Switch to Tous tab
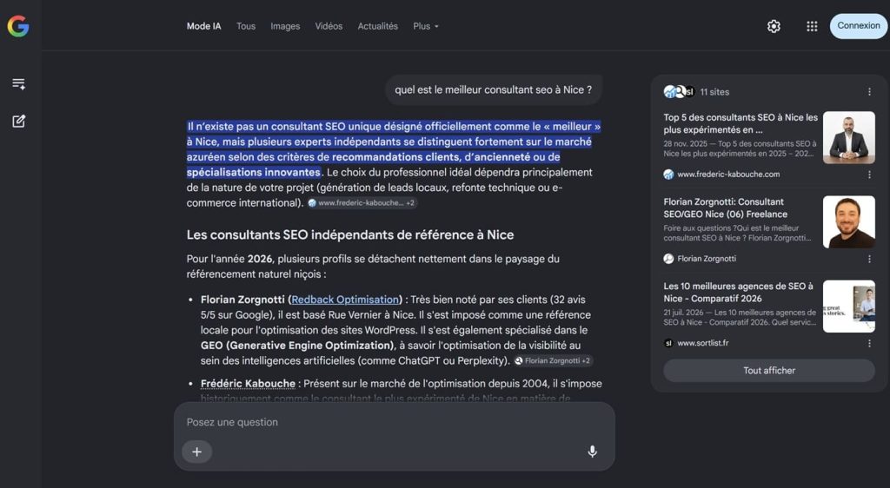Image resolution: width=890 pixels, height=488 pixels. (x=246, y=26)
